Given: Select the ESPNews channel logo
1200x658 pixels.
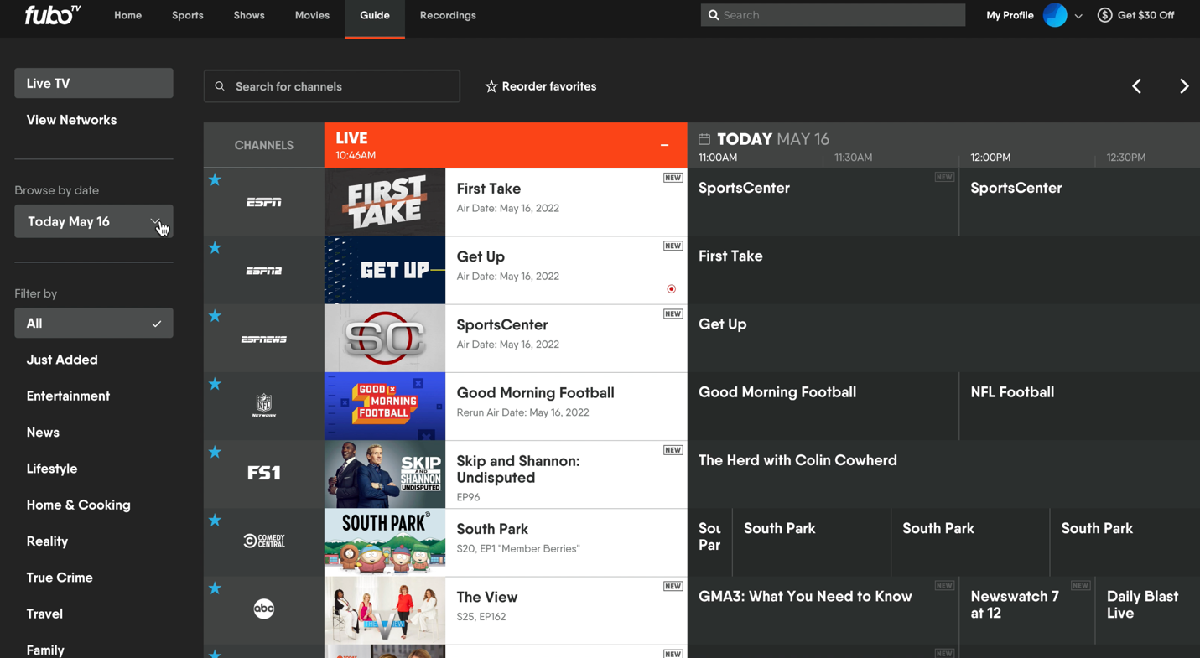Looking at the screenshot, I should [x=264, y=339].
